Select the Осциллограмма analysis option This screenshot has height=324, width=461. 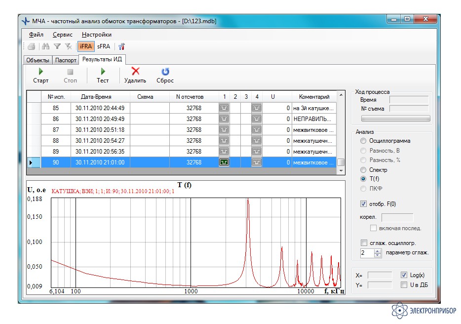click(363, 141)
